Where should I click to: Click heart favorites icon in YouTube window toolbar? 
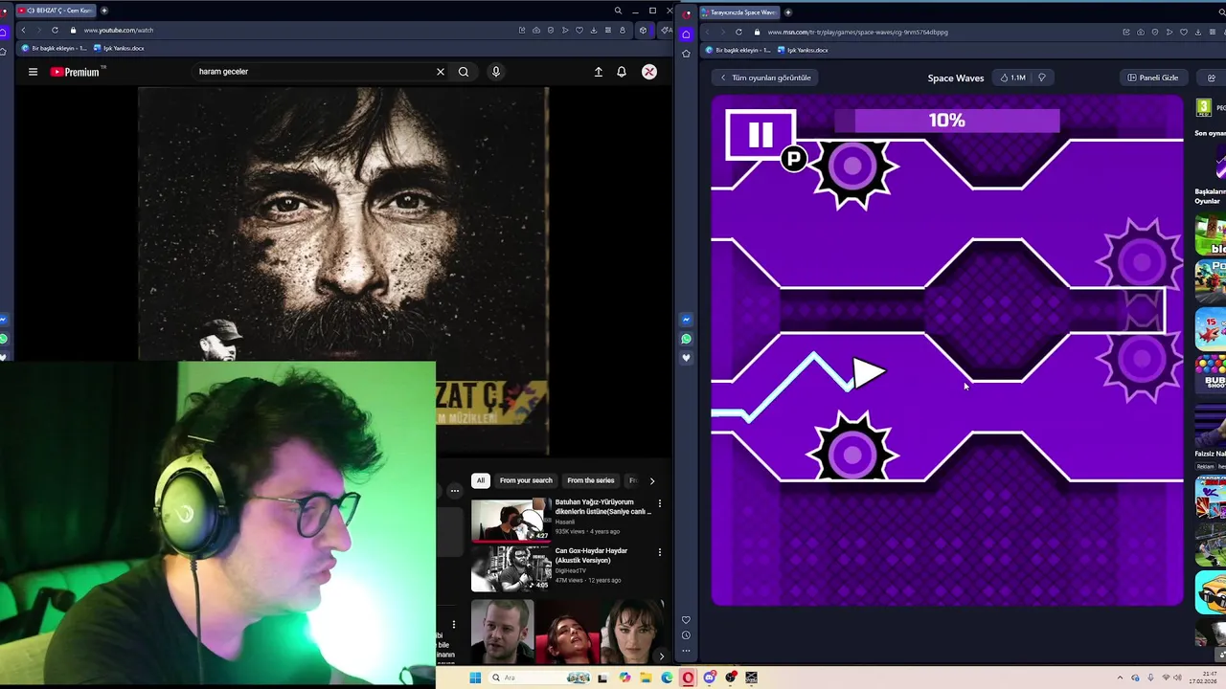(579, 30)
